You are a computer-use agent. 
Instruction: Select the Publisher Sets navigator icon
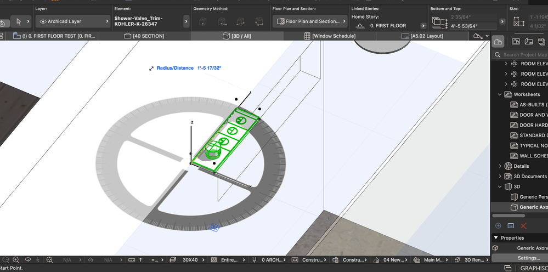[542, 42]
